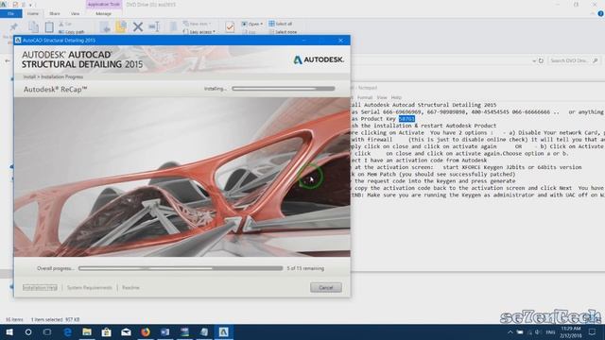Image resolution: width=605 pixels, height=340 pixels.
Task: Open the Action Center notifications icon
Action: (x=593, y=331)
